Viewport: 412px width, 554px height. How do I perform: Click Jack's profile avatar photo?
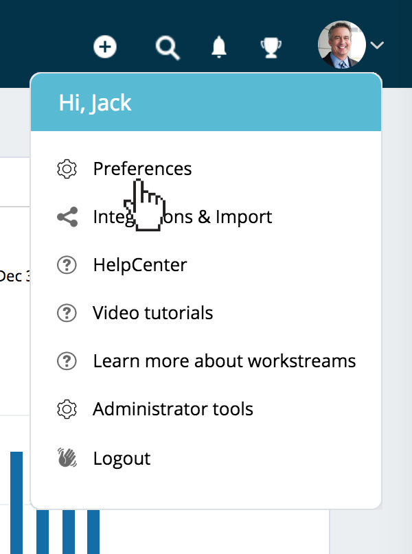click(341, 45)
